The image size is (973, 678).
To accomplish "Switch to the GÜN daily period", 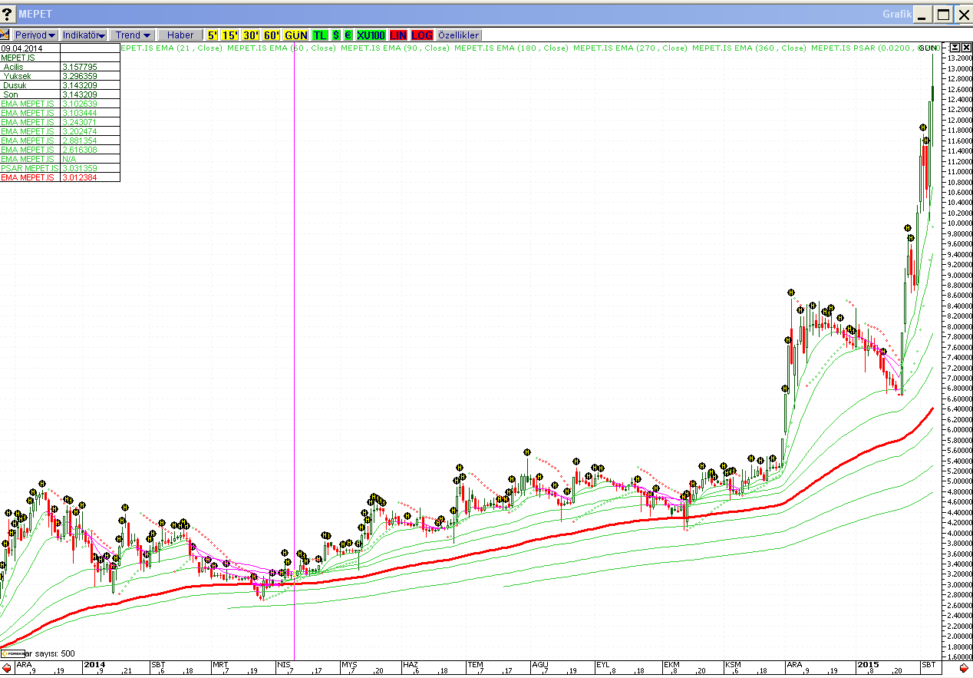I will (x=295, y=35).
